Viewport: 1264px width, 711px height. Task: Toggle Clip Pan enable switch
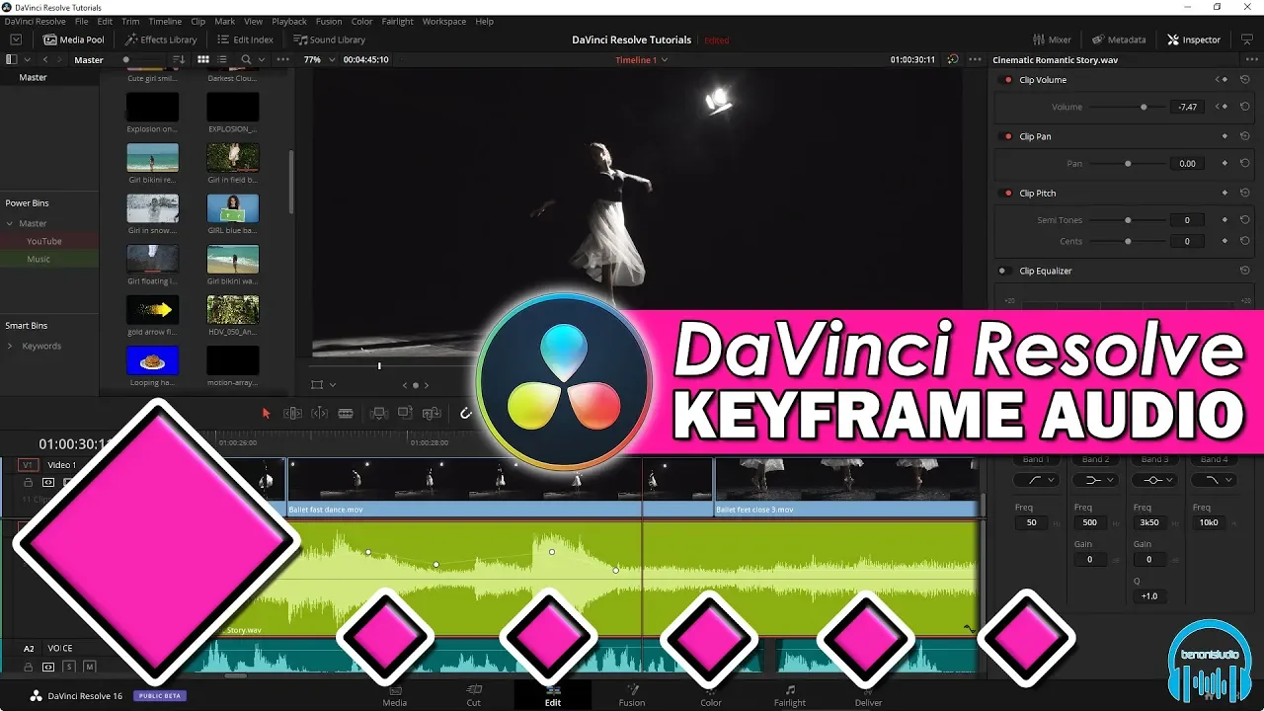click(1007, 137)
